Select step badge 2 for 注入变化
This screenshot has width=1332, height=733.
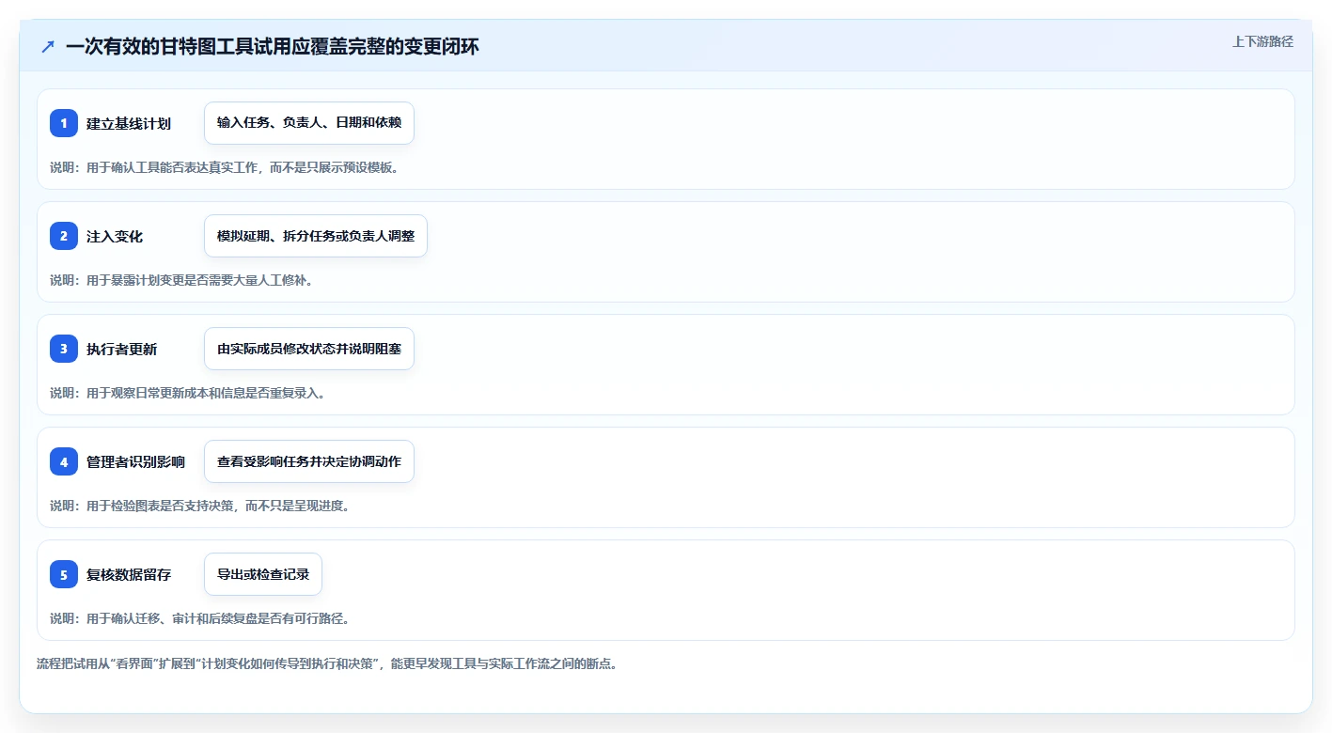point(64,236)
